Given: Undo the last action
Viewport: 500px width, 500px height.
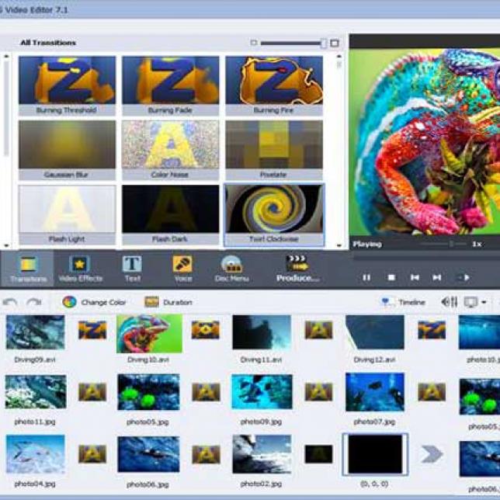Looking at the screenshot, I should tap(10, 302).
